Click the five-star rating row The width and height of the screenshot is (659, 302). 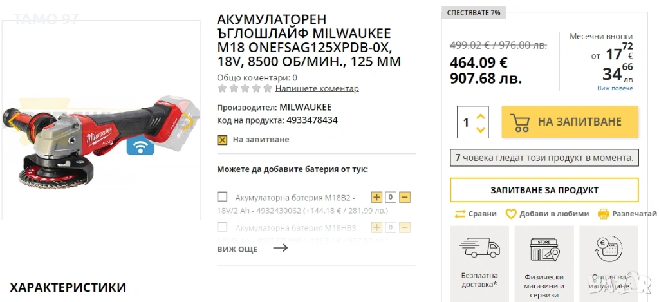tap(245, 88)
